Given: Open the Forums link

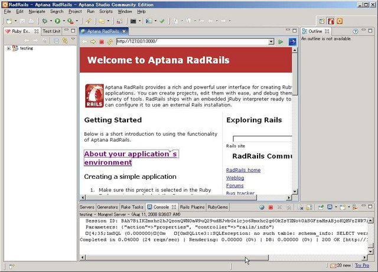Looking at the screenshot, I should click(235, 185).
